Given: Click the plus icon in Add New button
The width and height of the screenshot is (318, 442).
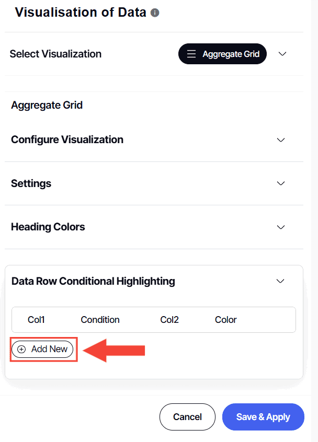Looking at the screenshot, I should click(21, 349).
